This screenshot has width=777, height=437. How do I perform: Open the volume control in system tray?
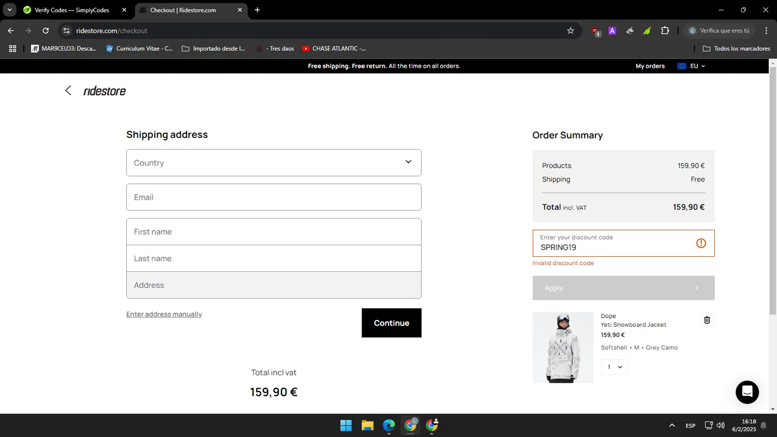click(721, 426)
